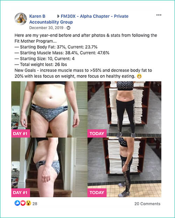This screenshot has width=175, height=218.
Task: Click the blue Like reaction icon
Action: tap(17, 203)
